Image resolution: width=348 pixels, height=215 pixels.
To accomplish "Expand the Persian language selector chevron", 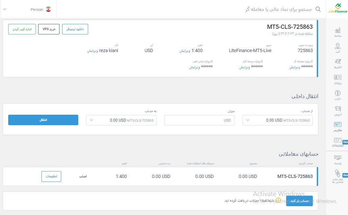I will click(x=5, y=9).
